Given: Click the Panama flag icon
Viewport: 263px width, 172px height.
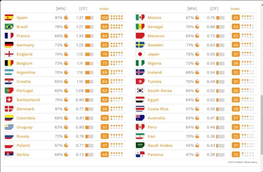Looking at the screenshot, I should tap(140, 155).
